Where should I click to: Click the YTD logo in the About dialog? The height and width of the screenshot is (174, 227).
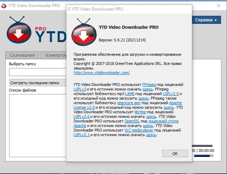click(x=84, y=32)
